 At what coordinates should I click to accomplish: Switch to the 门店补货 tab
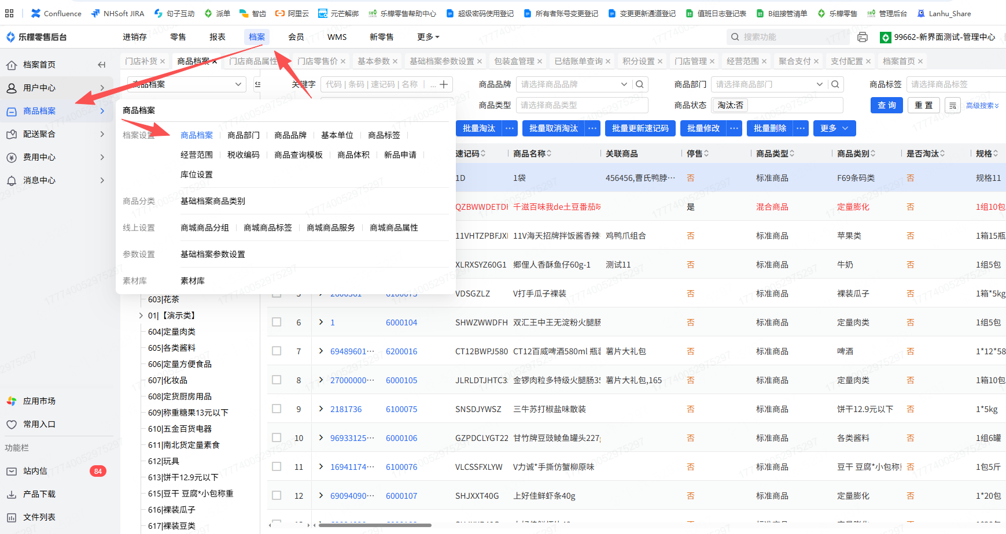click(x=141, y=61)
